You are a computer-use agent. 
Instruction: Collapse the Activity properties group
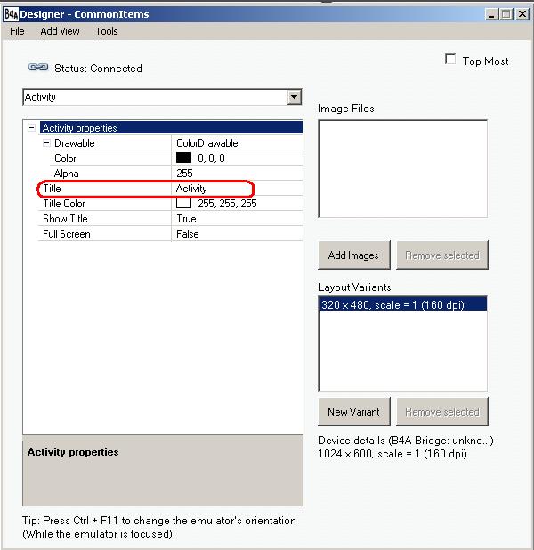coord(31,128)
